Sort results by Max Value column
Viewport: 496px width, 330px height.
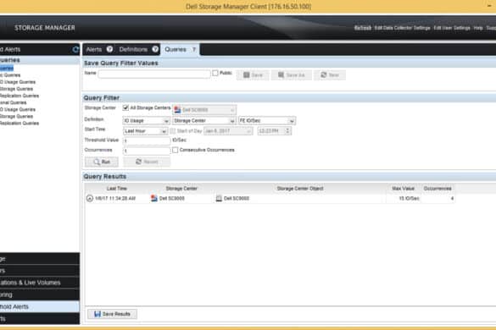(403, 189)
